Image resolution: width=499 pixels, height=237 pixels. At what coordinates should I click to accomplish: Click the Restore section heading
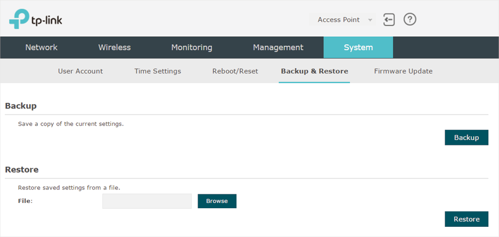[x=22, y=169]
